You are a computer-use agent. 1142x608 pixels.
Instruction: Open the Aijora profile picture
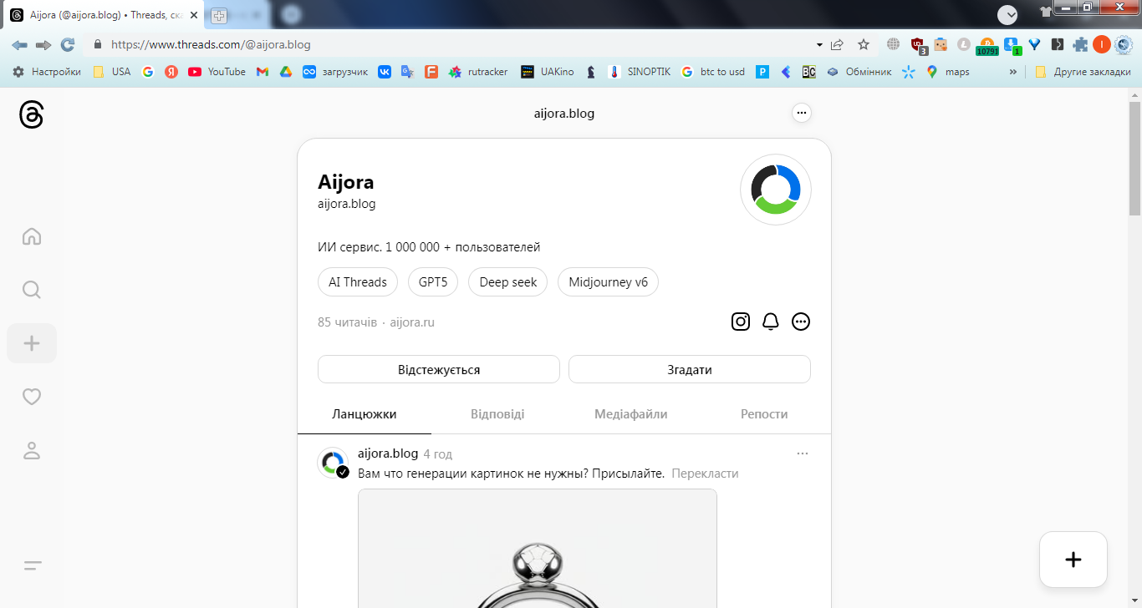point(776,190)
